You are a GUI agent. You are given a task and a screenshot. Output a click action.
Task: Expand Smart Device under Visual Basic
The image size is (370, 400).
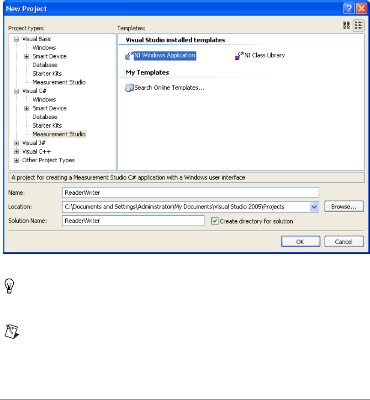(x=27, y=57)
